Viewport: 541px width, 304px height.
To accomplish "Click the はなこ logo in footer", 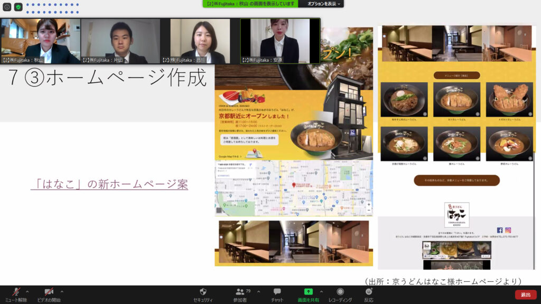I will tap(456, 215).
